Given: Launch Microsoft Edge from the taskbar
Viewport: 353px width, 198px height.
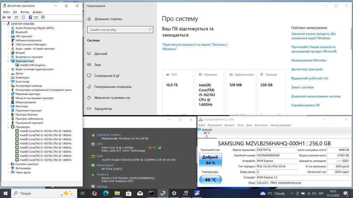Looking at the screenshot, I should [x=106, y=193].
